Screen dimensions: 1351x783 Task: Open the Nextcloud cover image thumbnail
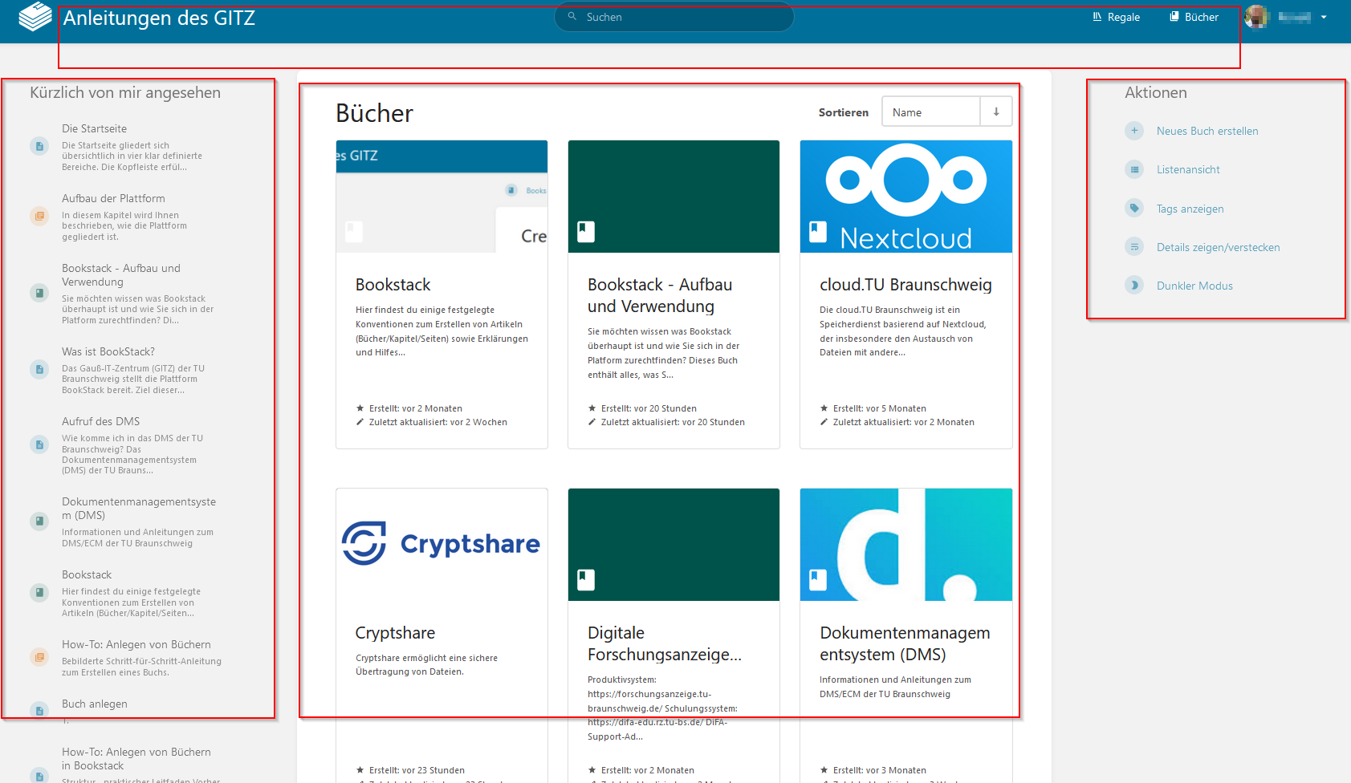point(905,197)
